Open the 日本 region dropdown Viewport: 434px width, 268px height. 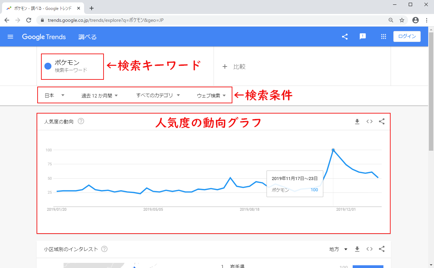[x=55, y=95]
